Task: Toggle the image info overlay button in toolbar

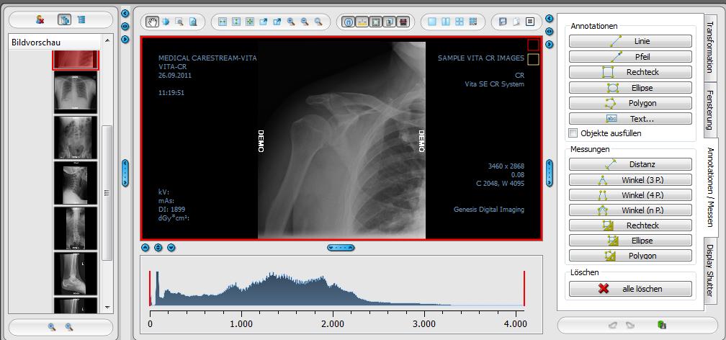Action: 349,22
